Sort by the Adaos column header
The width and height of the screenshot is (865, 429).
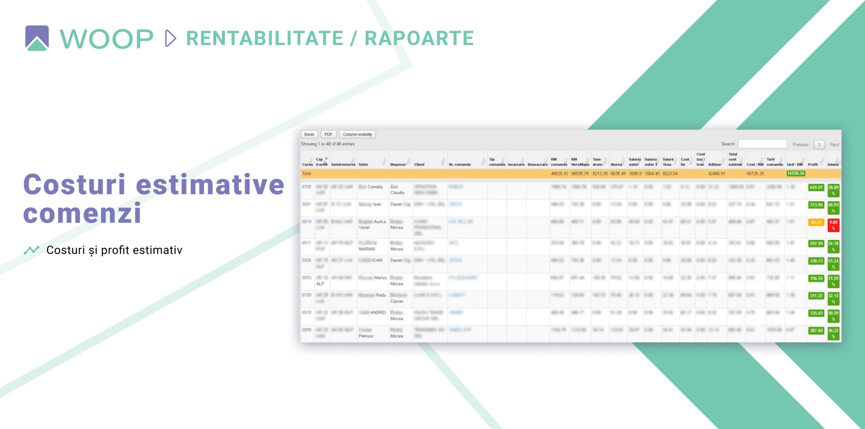pyautogui.click(x=833, y=160)
